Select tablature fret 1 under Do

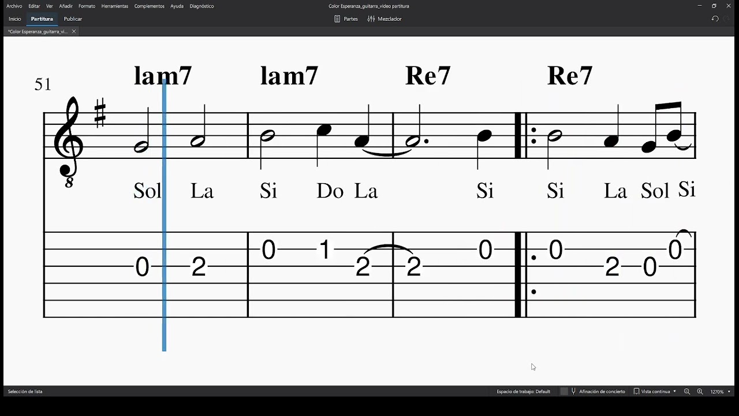325,250
